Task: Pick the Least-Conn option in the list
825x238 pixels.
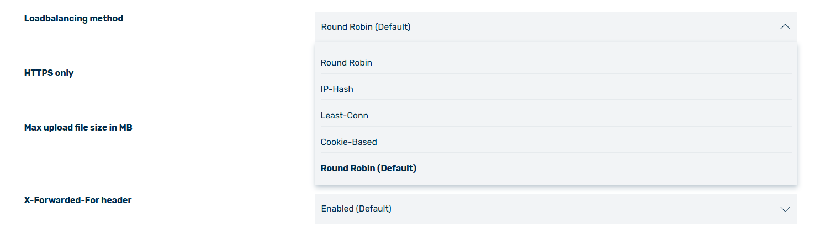Action: click(344, 116)
